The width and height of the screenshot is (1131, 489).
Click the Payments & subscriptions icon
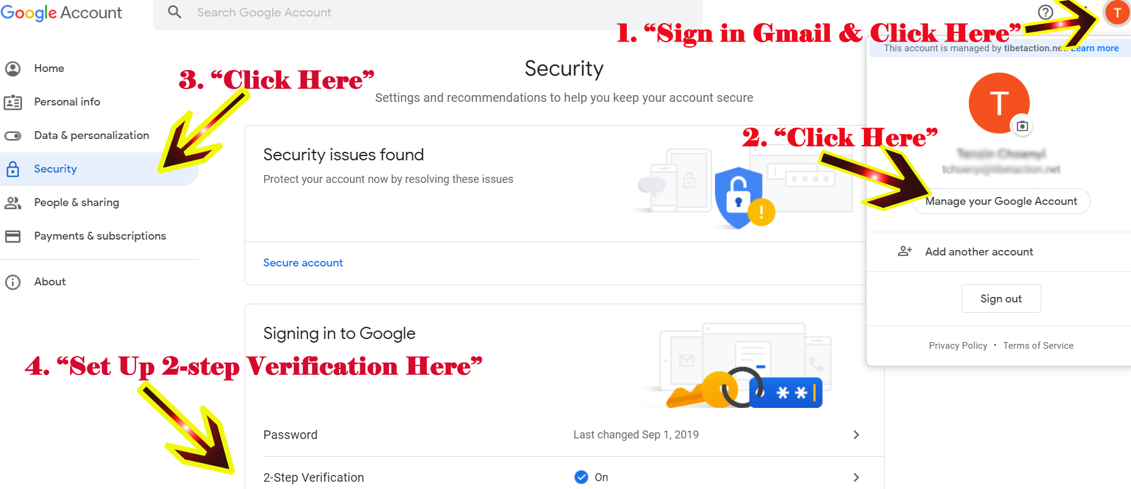13,236
